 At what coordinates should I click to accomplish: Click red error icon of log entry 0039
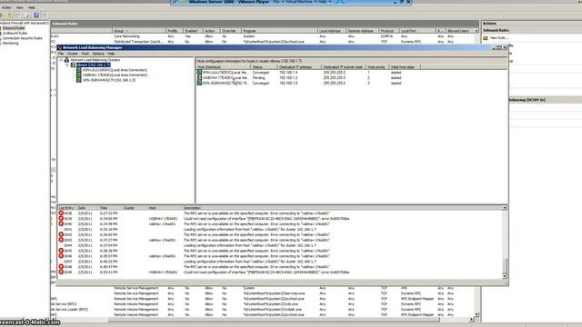pos(61,219)
